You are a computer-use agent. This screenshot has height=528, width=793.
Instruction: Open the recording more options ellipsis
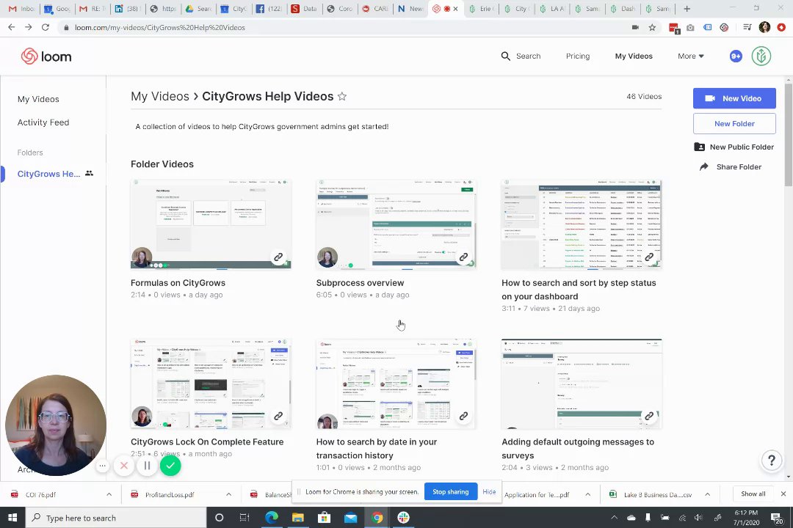(102, 466)
